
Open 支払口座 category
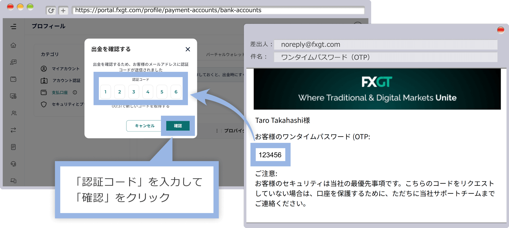click(54, 93)
